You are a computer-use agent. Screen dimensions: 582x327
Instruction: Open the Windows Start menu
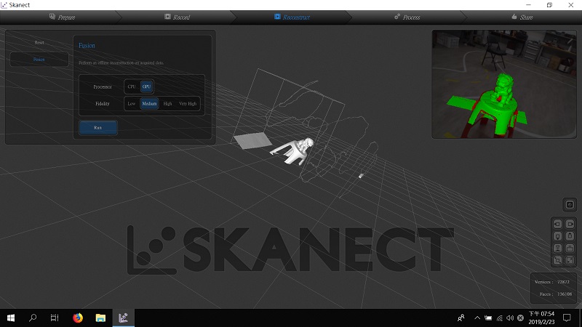coord(11,318)
